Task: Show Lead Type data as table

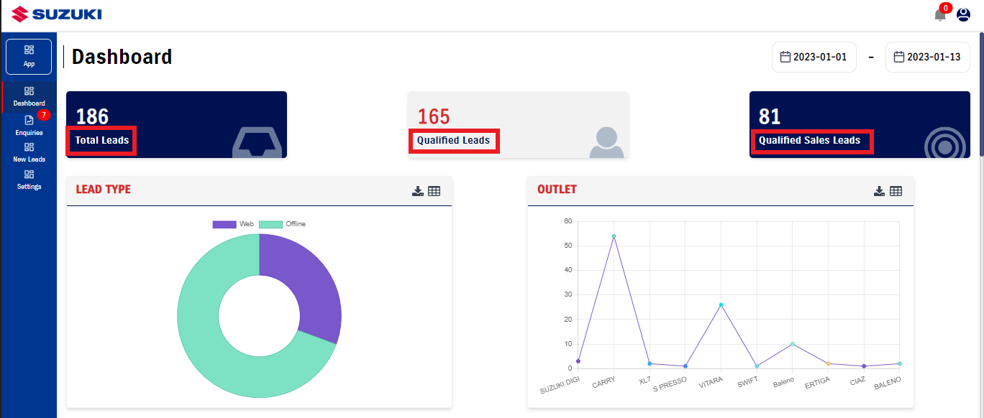Action: (x=434, y=191)
